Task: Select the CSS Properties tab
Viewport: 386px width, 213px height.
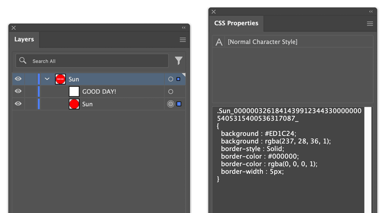Action: 236,23
